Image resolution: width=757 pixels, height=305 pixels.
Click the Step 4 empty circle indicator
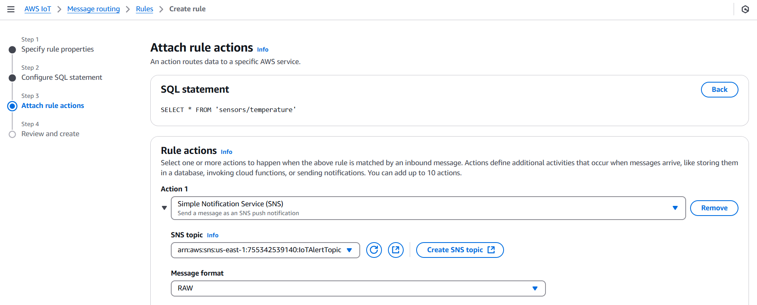(x=12, y=134)
